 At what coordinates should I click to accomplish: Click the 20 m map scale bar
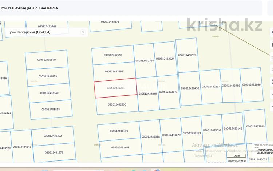coord(237,156)
